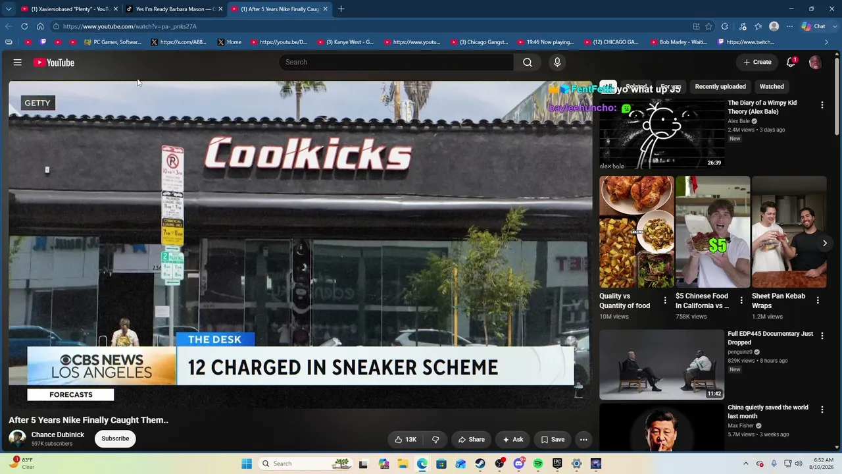Image resolution: width=842 pixels, height=474 pixels.
Task: Open China quietly saved the world title
Action: (x=768, y=411)
